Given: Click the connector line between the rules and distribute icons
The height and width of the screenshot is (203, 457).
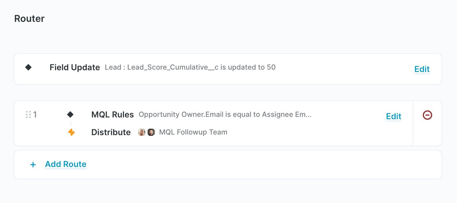Looking at the screenshot, I should [71, 123].
